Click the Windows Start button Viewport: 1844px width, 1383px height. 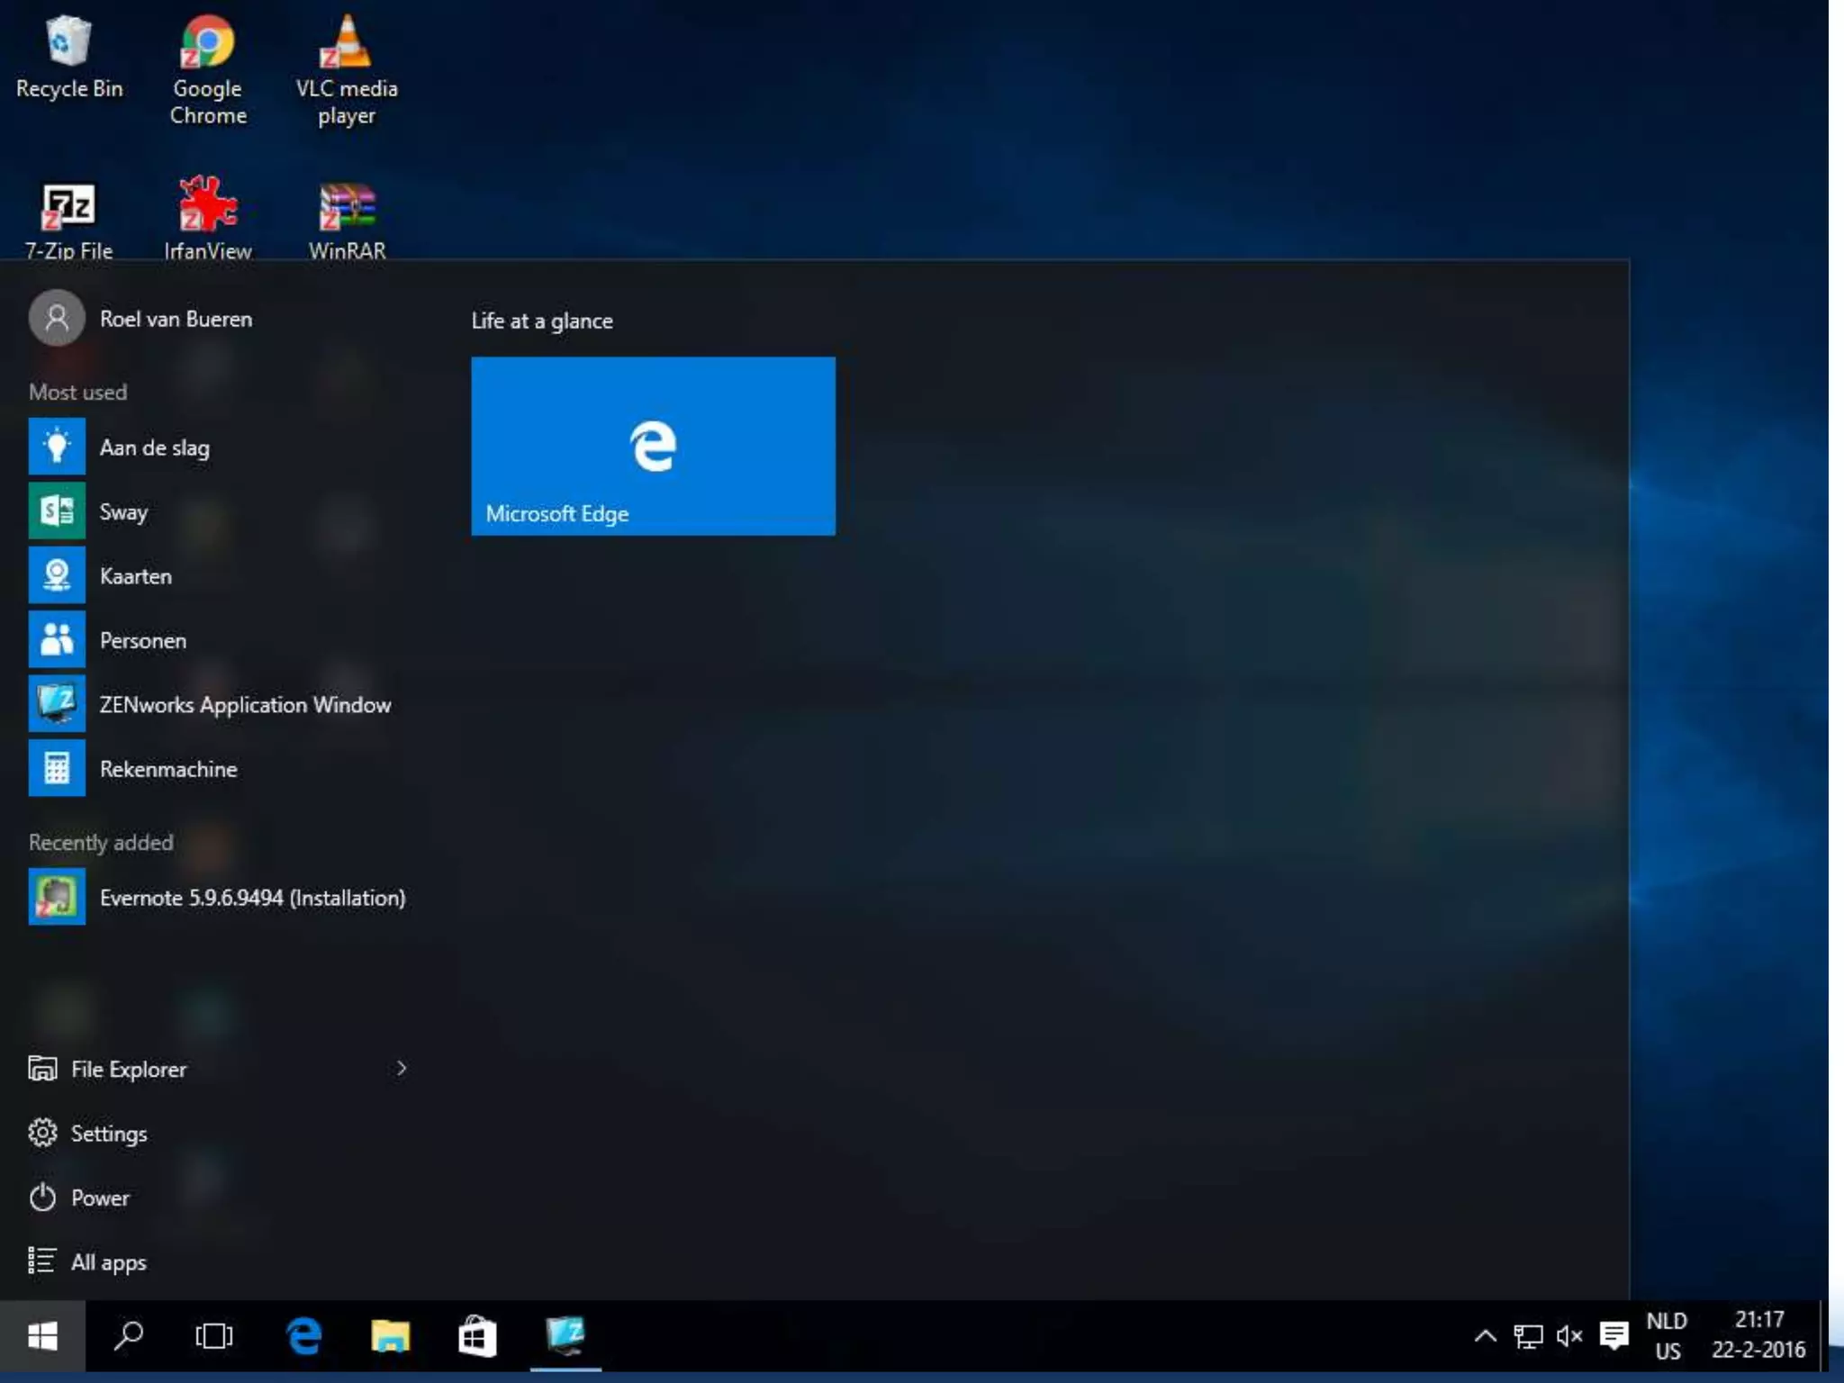pos(42,1336)
